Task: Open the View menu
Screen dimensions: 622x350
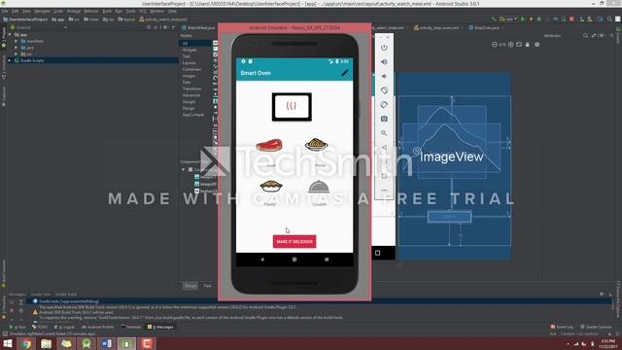Action: [x=26, y=11]
